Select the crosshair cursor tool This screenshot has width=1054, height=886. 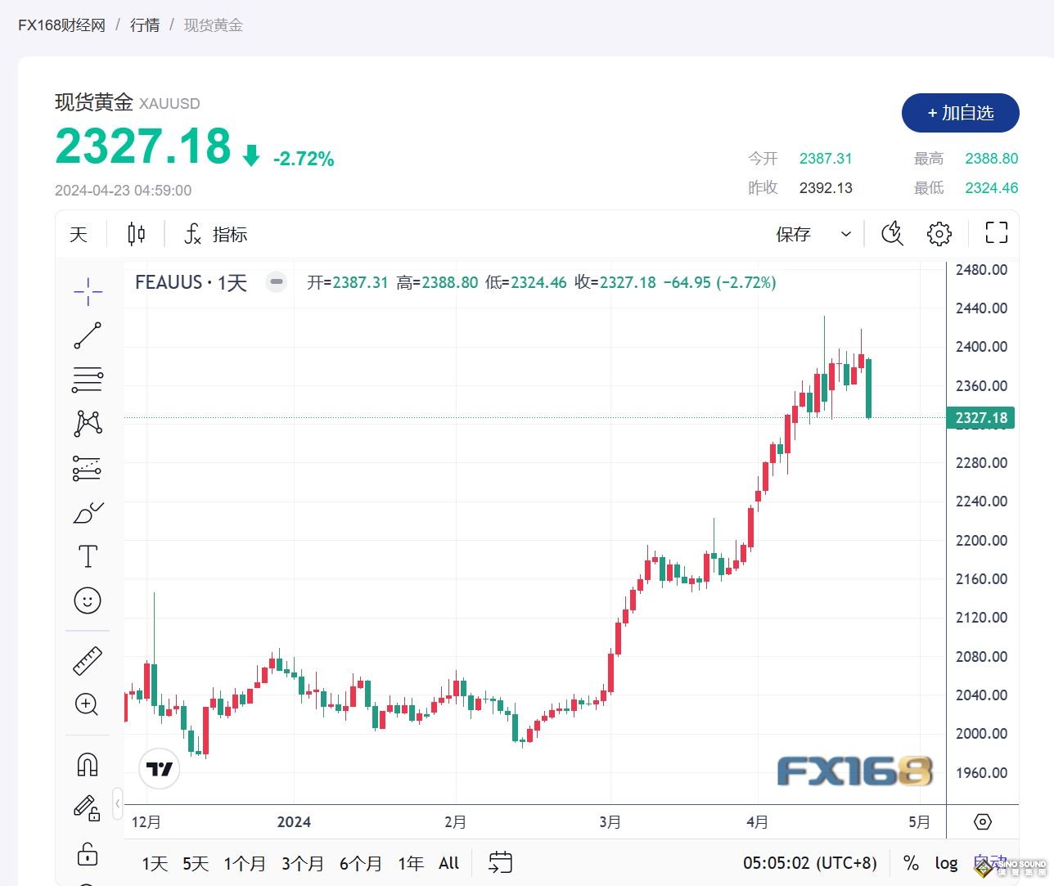[x=88, y=291]
